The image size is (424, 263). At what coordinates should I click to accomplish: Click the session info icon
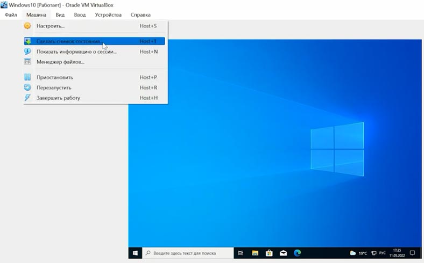click(x=27, y=51)
